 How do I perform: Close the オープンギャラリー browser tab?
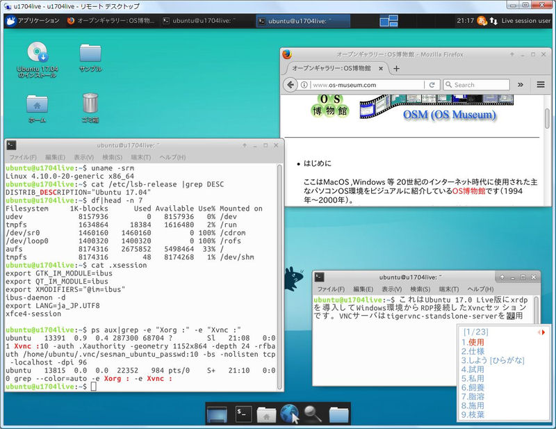380,68
